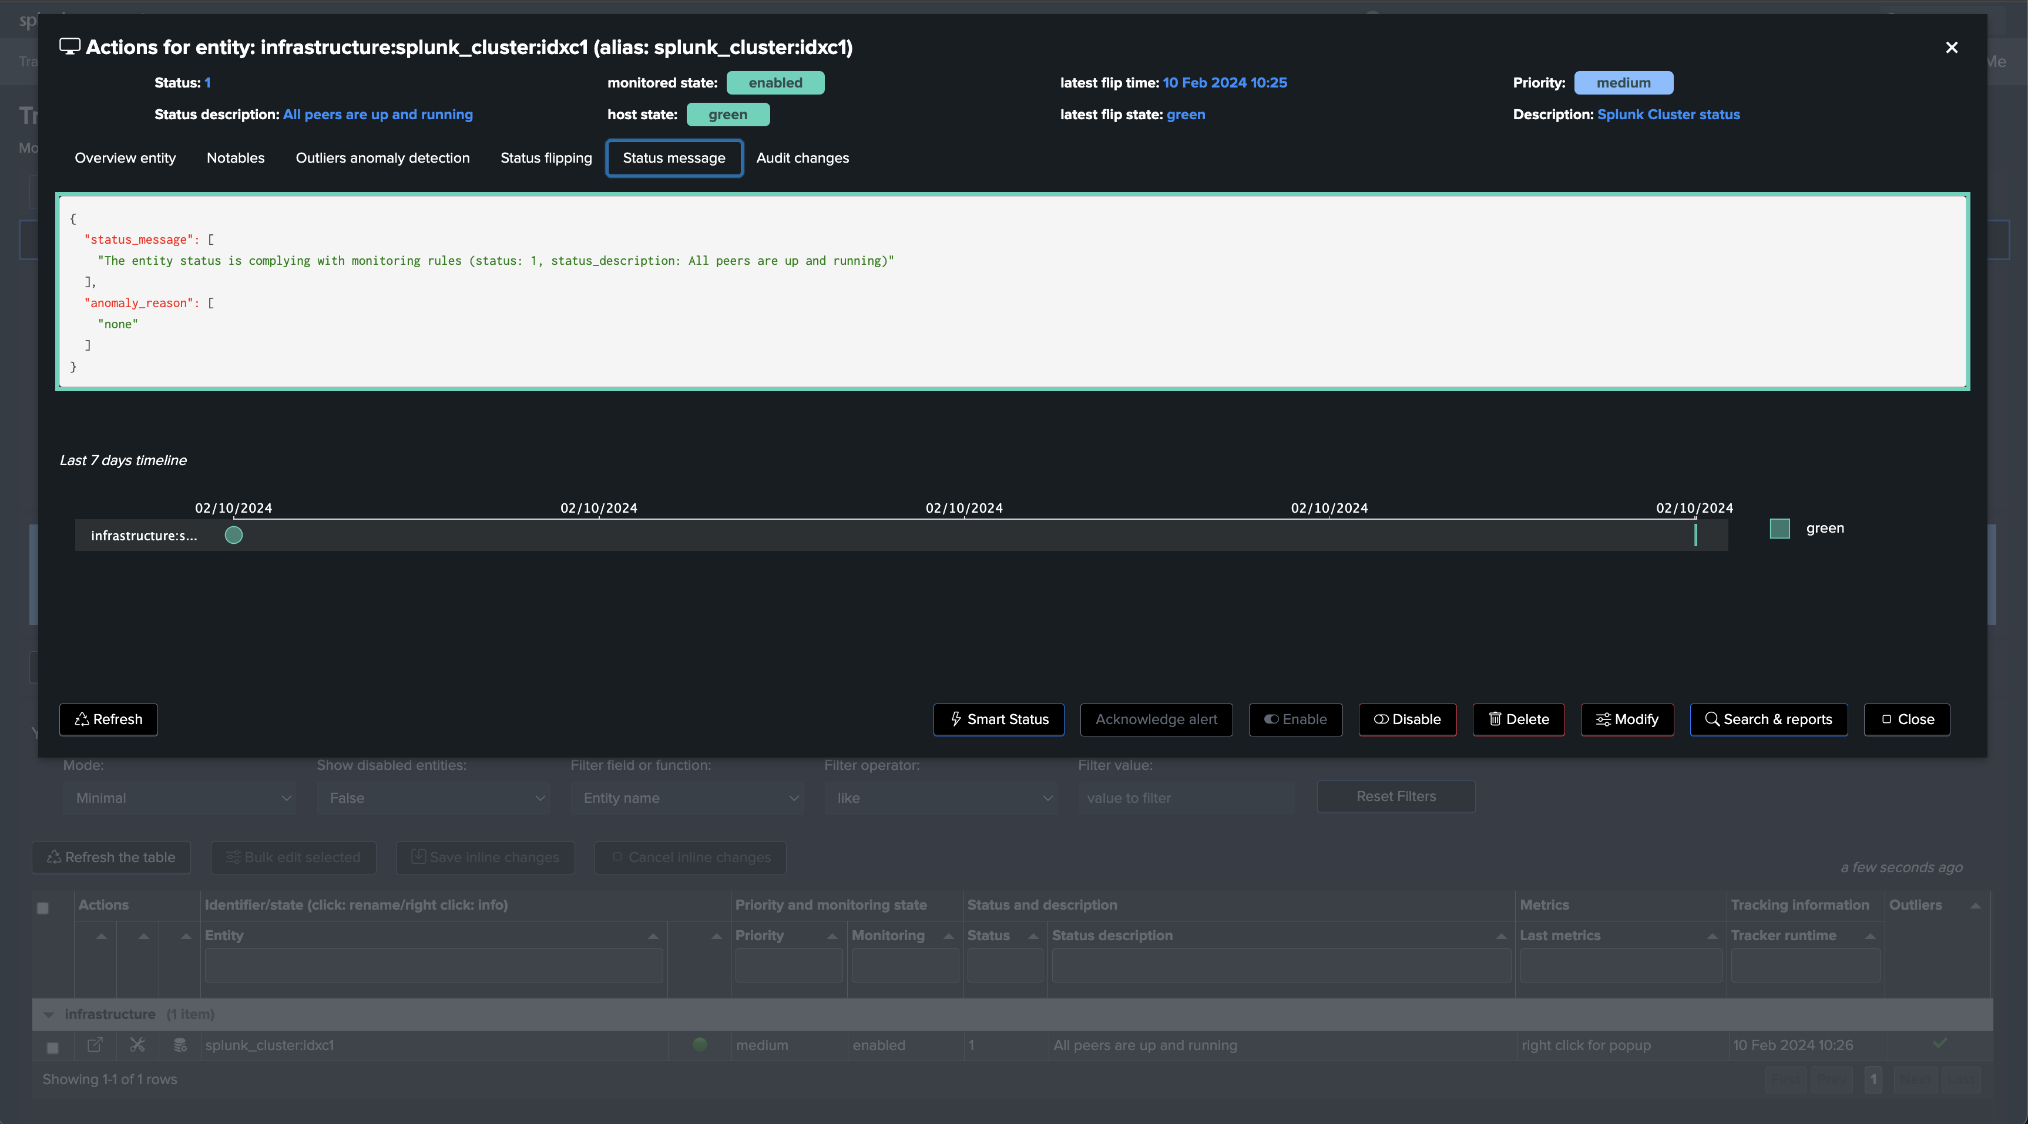Delete the entity
Viewport: 2028px width, 1124px height.
1519,719
